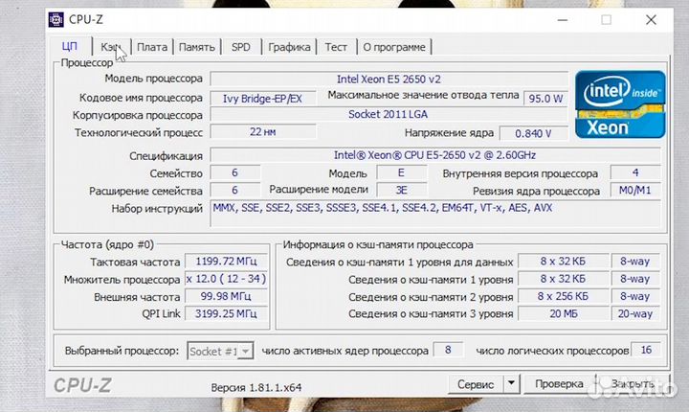Click the L3 cache associativity 20-way
Image resolution: width=689 pixels, height=412 pixels.
tap(635, 314)
